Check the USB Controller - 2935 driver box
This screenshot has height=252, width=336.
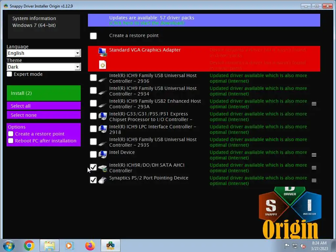(x=93, y=141)
